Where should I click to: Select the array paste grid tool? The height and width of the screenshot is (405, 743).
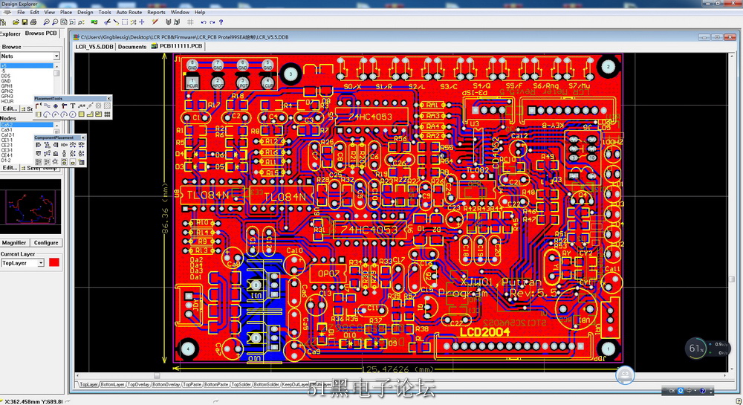click(107, 114)
